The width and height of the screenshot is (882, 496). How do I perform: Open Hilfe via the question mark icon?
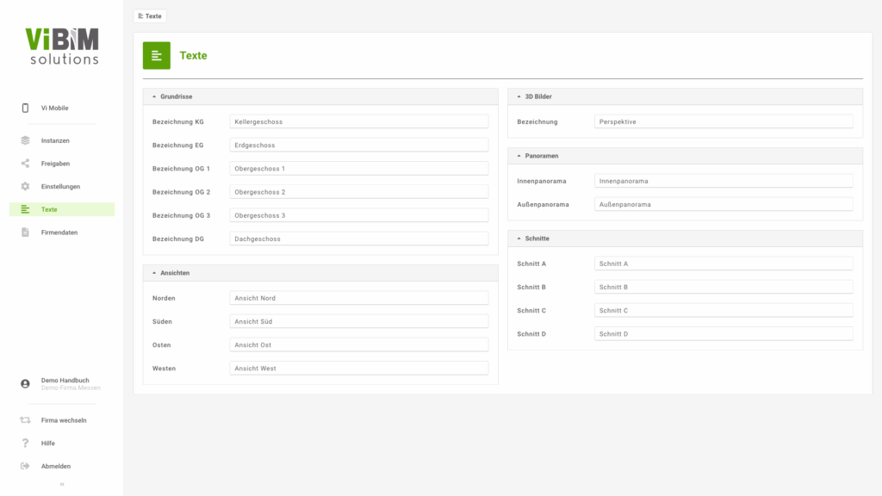(25, 443)
